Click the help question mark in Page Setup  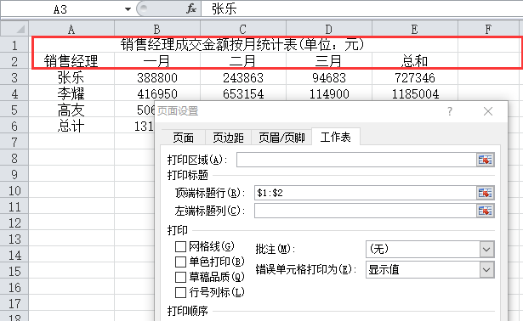click(x=450, y=111)
